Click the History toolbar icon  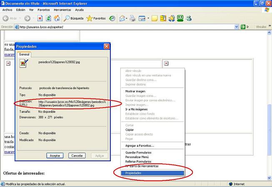(112, 18)
